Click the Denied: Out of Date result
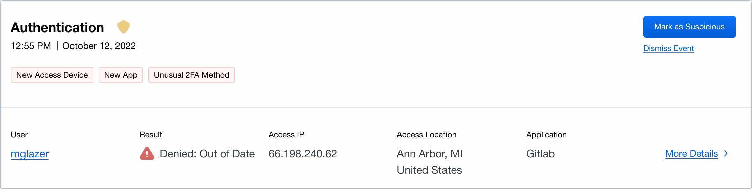The image size is (752, 193). [x=207, y=154]
